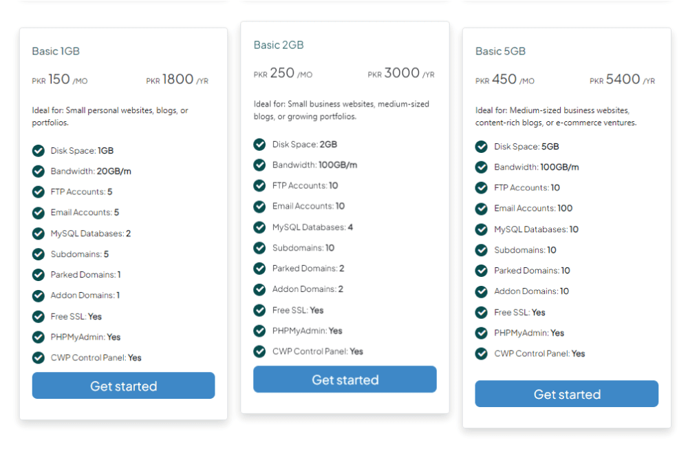Click the PKR 3000 yearly price text
The width and height of the screenshot is (688, 456).
401,72
